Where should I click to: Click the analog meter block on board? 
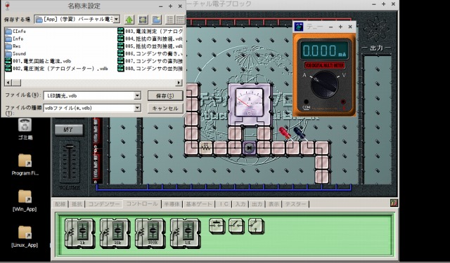point(250,104)
